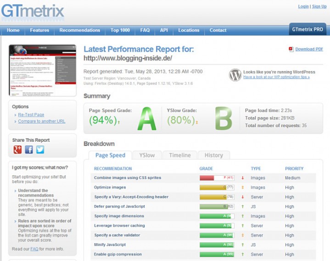Click the JS type in Minify JavaScript row
The height and width of the screenshot is (261, 330).
253,245
